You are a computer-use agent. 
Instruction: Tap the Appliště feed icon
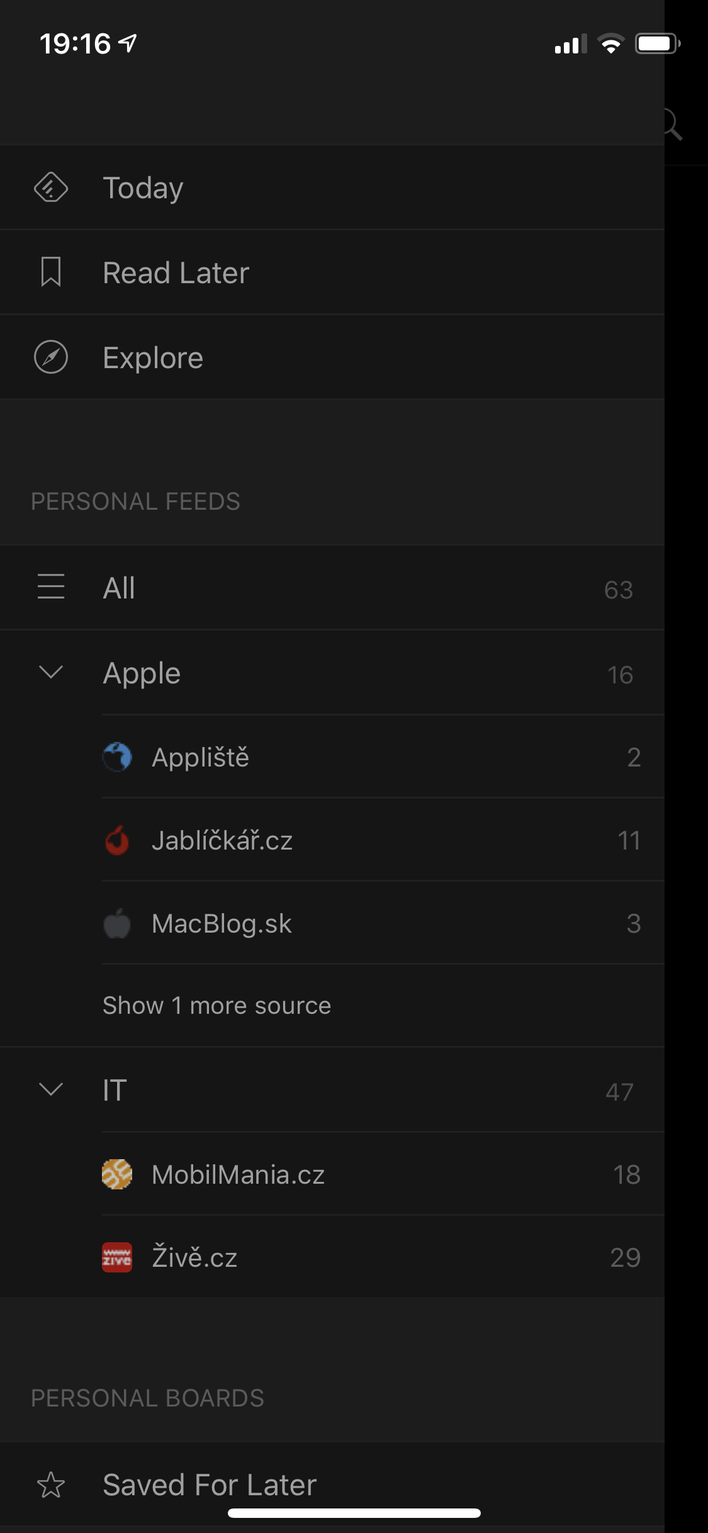click(x=117, y=757)
